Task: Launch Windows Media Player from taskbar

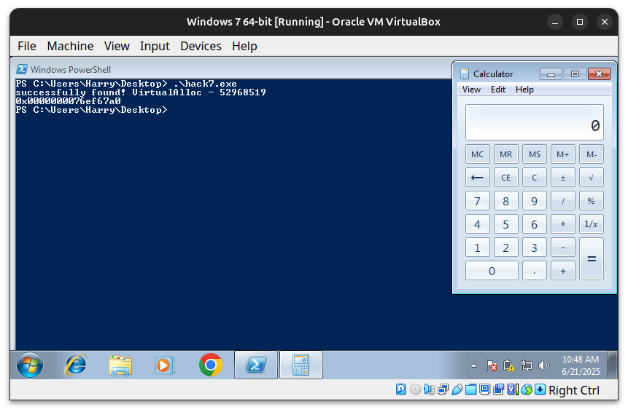Action: (x=165, y=365)
